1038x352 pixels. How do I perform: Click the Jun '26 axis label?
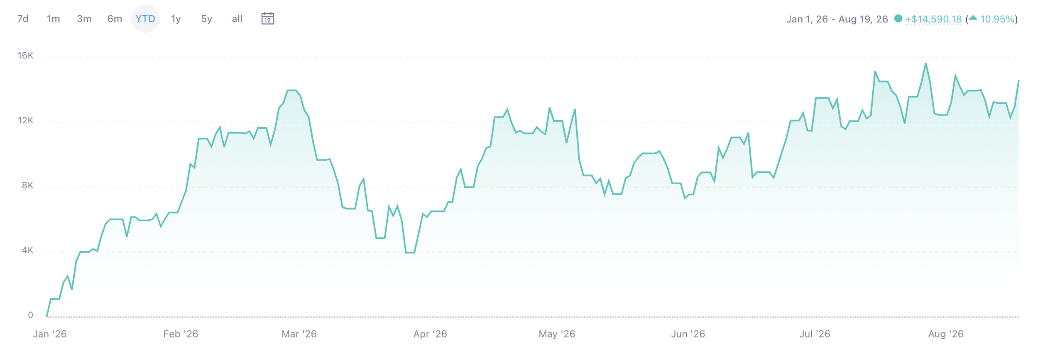[688, 334]
